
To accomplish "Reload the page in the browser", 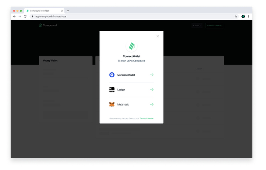I will tap(25, 17).
